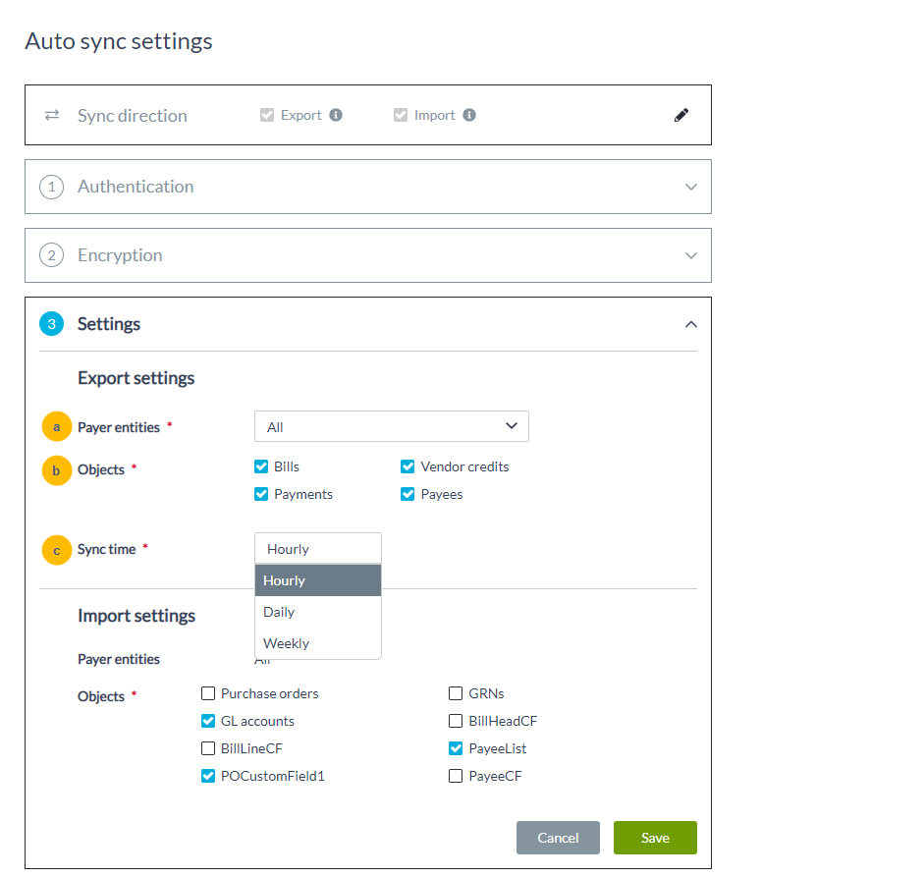Click the green Save button
This screenshot has width=924, height=877.
pos(655,838)
